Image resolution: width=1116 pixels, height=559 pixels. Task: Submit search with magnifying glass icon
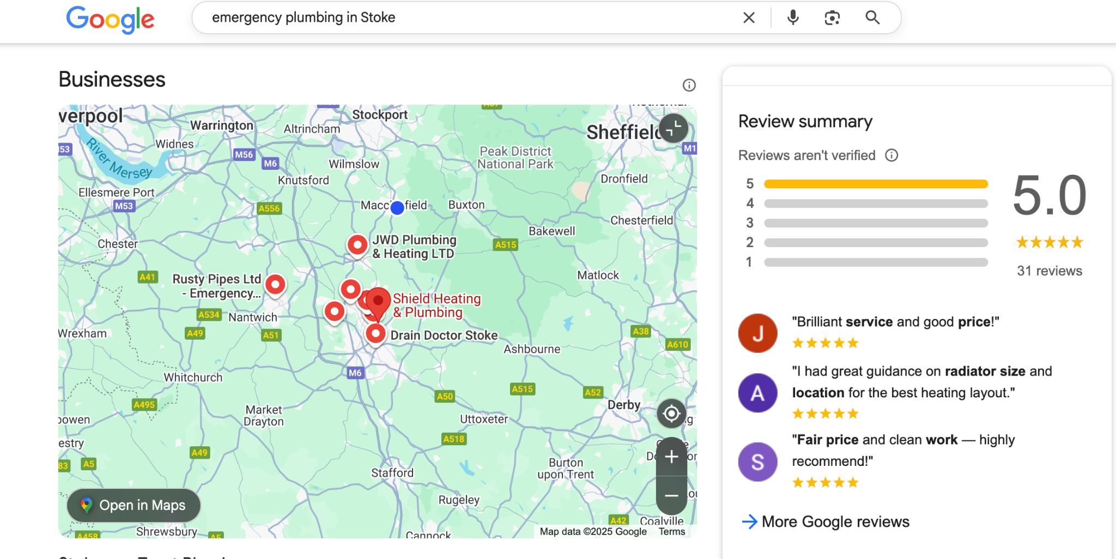872,17
